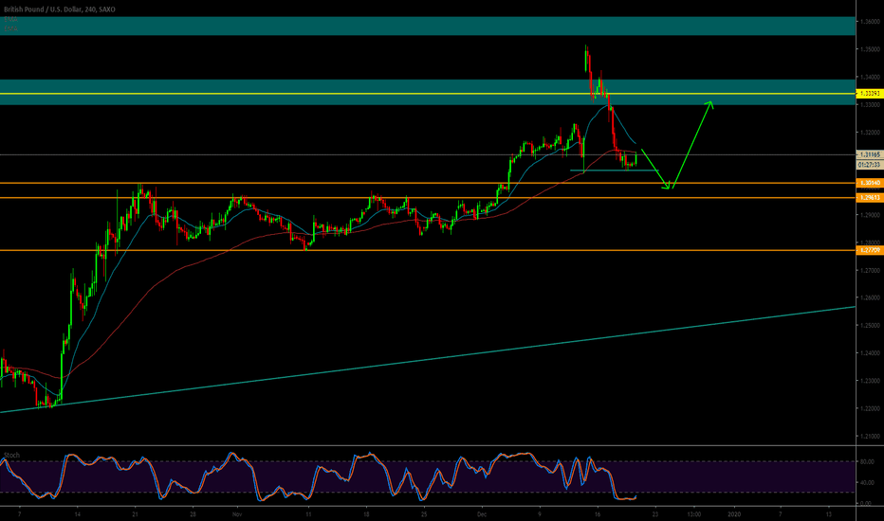
Task: Click the orange 1.27709 price label
Action: pos(868,250)
